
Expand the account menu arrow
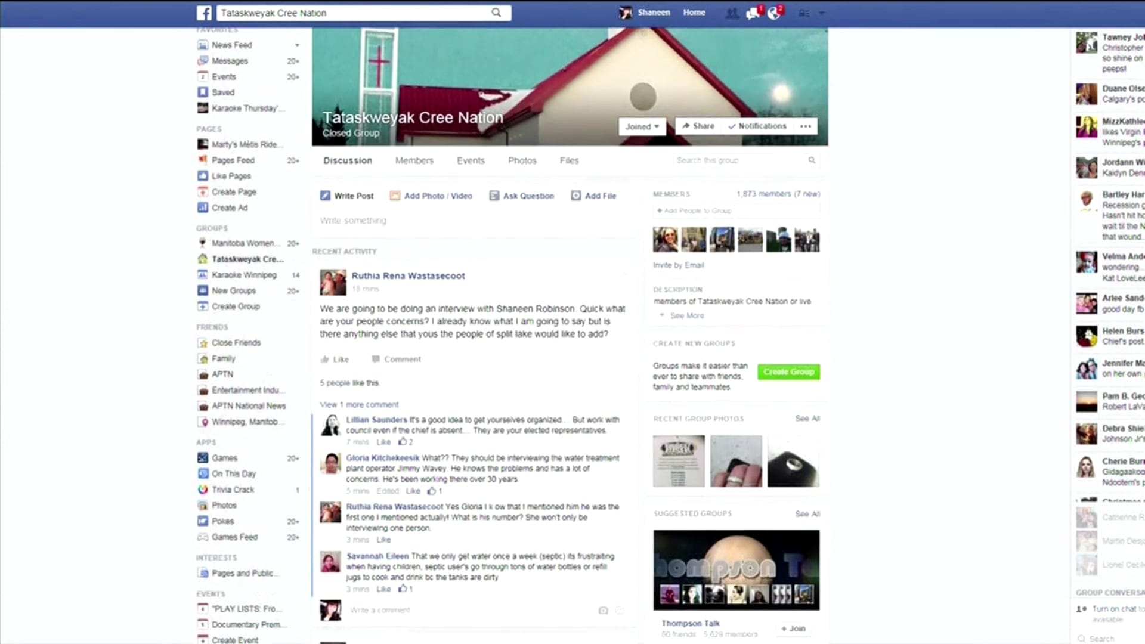pyautogui.click(x=822, y=13)
